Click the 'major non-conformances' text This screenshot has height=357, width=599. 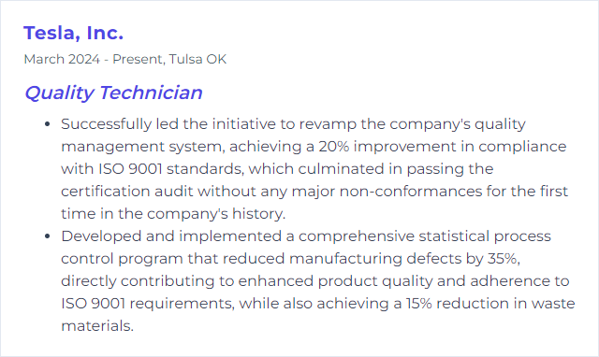(x=387, y=192)
